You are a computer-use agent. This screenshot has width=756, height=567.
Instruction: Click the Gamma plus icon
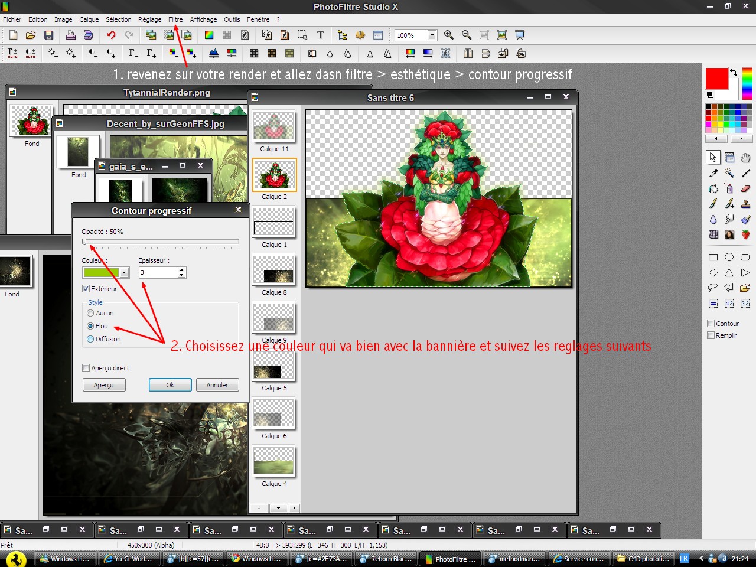[x=151, y=54]
